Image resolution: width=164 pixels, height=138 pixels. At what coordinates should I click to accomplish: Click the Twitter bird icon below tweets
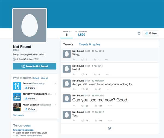110,128
